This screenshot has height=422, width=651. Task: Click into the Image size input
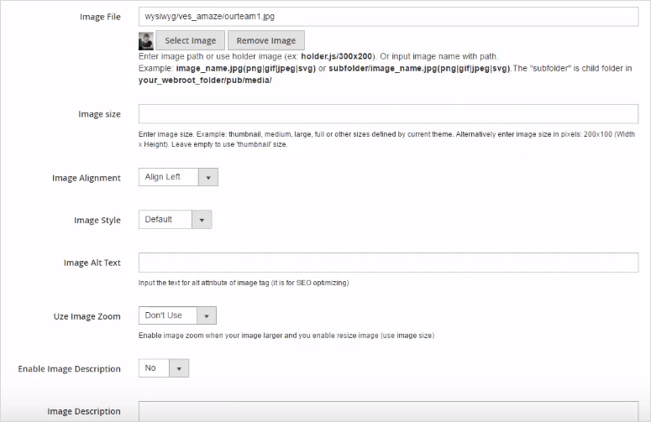click(387, 114)
